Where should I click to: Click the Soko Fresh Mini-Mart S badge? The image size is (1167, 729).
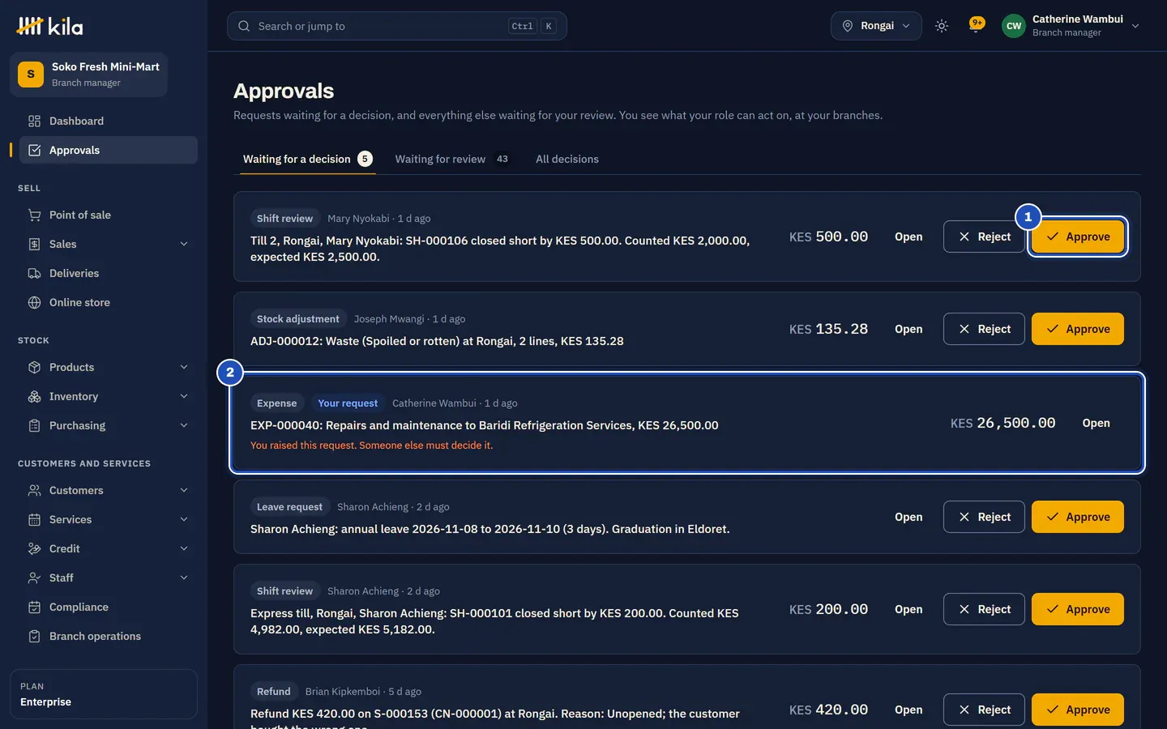31,75
